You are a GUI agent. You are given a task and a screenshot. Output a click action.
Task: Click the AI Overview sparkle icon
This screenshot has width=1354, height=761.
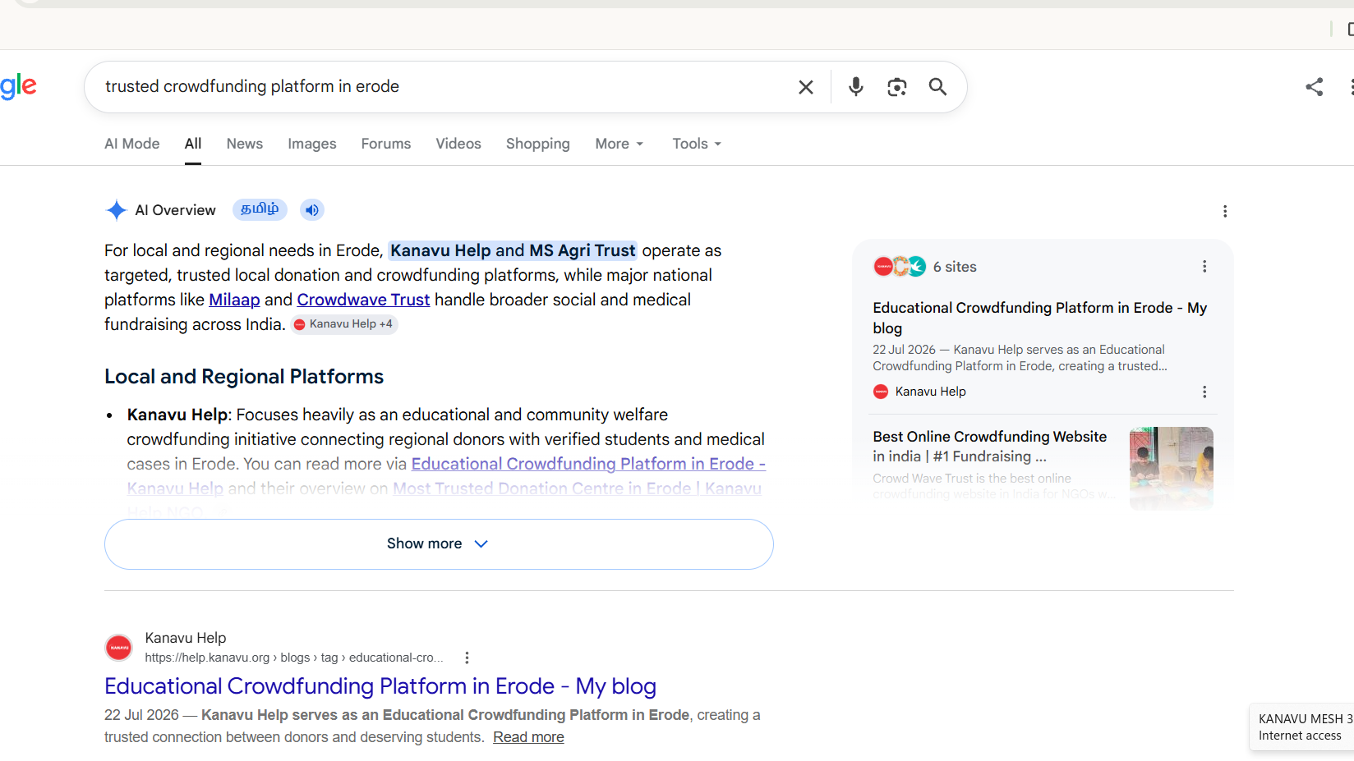[x=116, y=210]
